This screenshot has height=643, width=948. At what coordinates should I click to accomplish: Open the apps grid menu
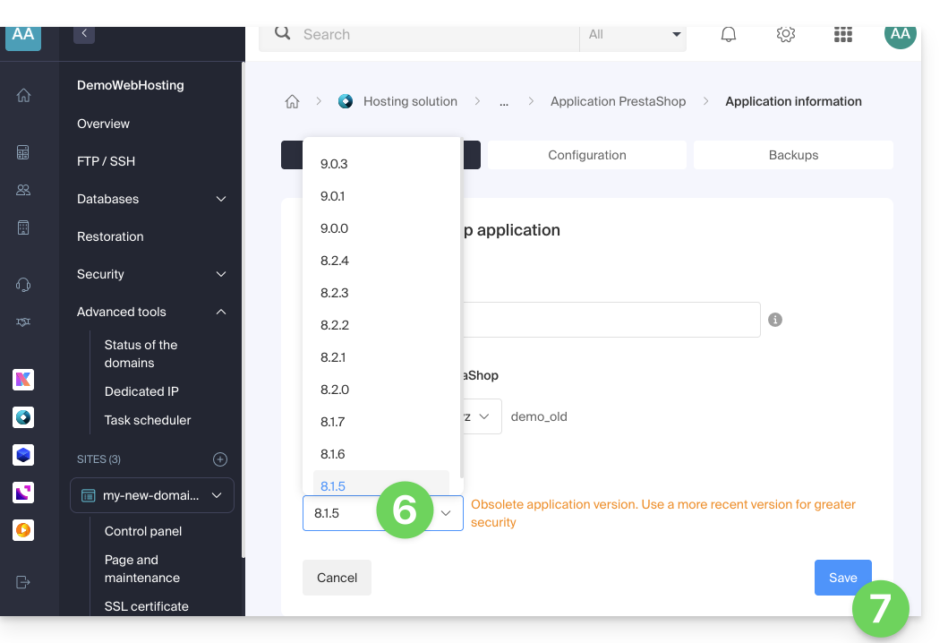click(842, 35)
